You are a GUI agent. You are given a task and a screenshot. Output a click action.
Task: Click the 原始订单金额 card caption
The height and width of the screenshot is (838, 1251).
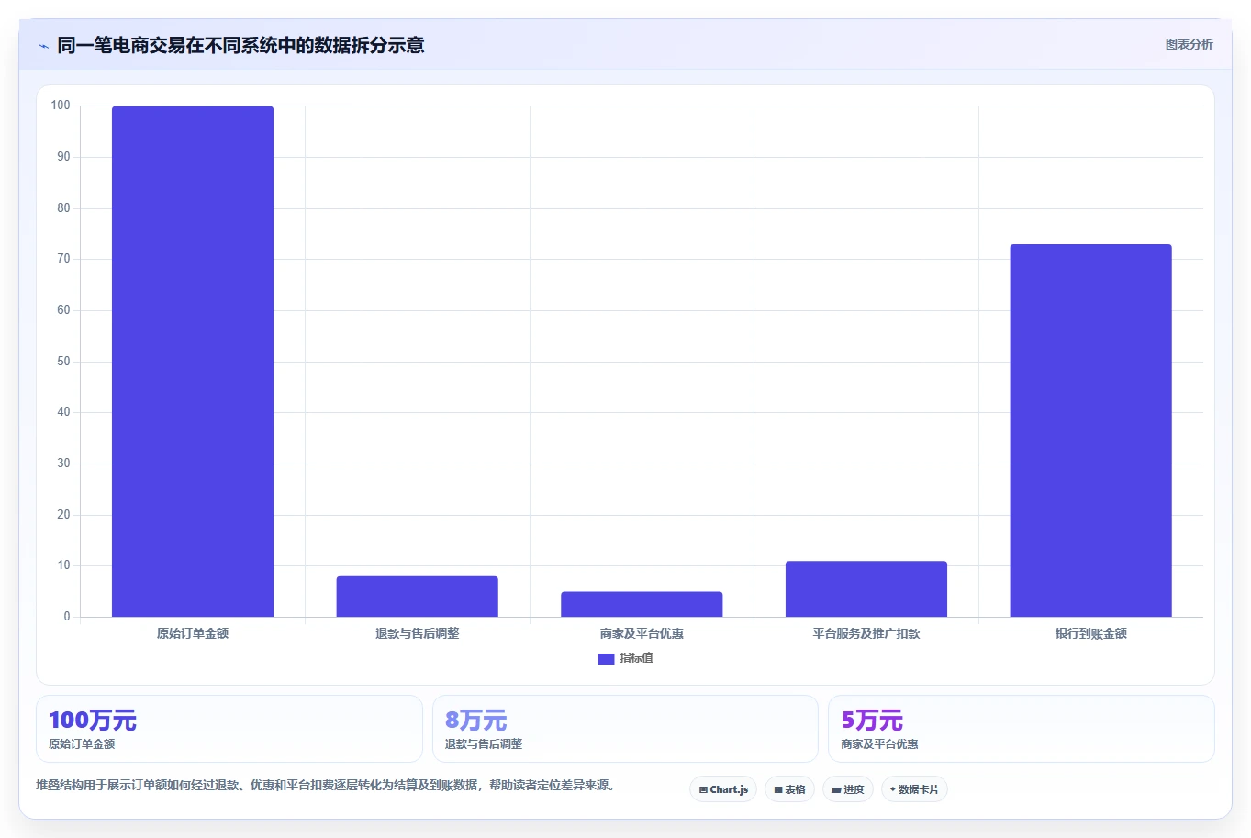tap(82, 744)
